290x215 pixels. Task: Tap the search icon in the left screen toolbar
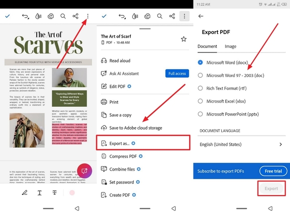coord(63,16)
